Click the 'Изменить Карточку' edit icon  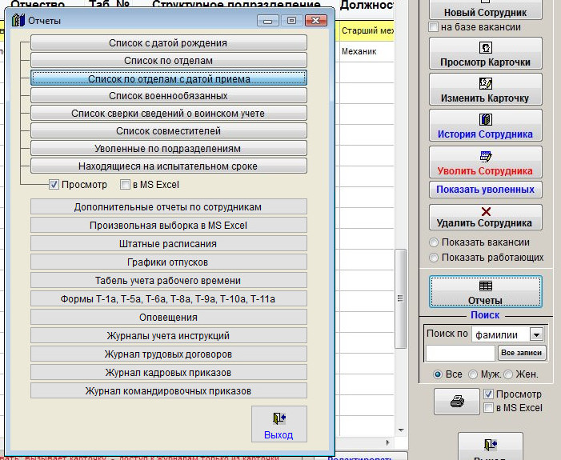click(x=486, y=83)
